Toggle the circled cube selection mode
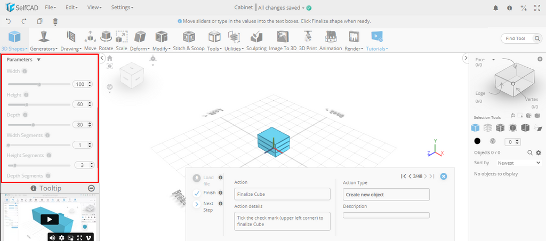The image size is (546, 241). point(512,128)
